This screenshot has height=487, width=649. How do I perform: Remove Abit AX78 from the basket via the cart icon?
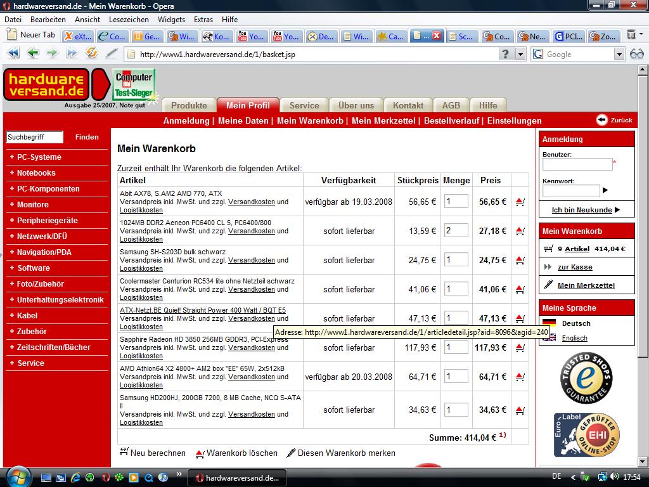(520, 202)
